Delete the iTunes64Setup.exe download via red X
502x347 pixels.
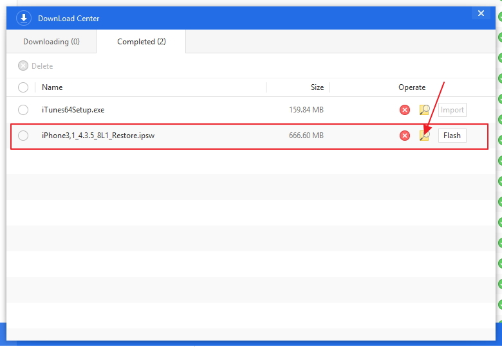(405, 110)
